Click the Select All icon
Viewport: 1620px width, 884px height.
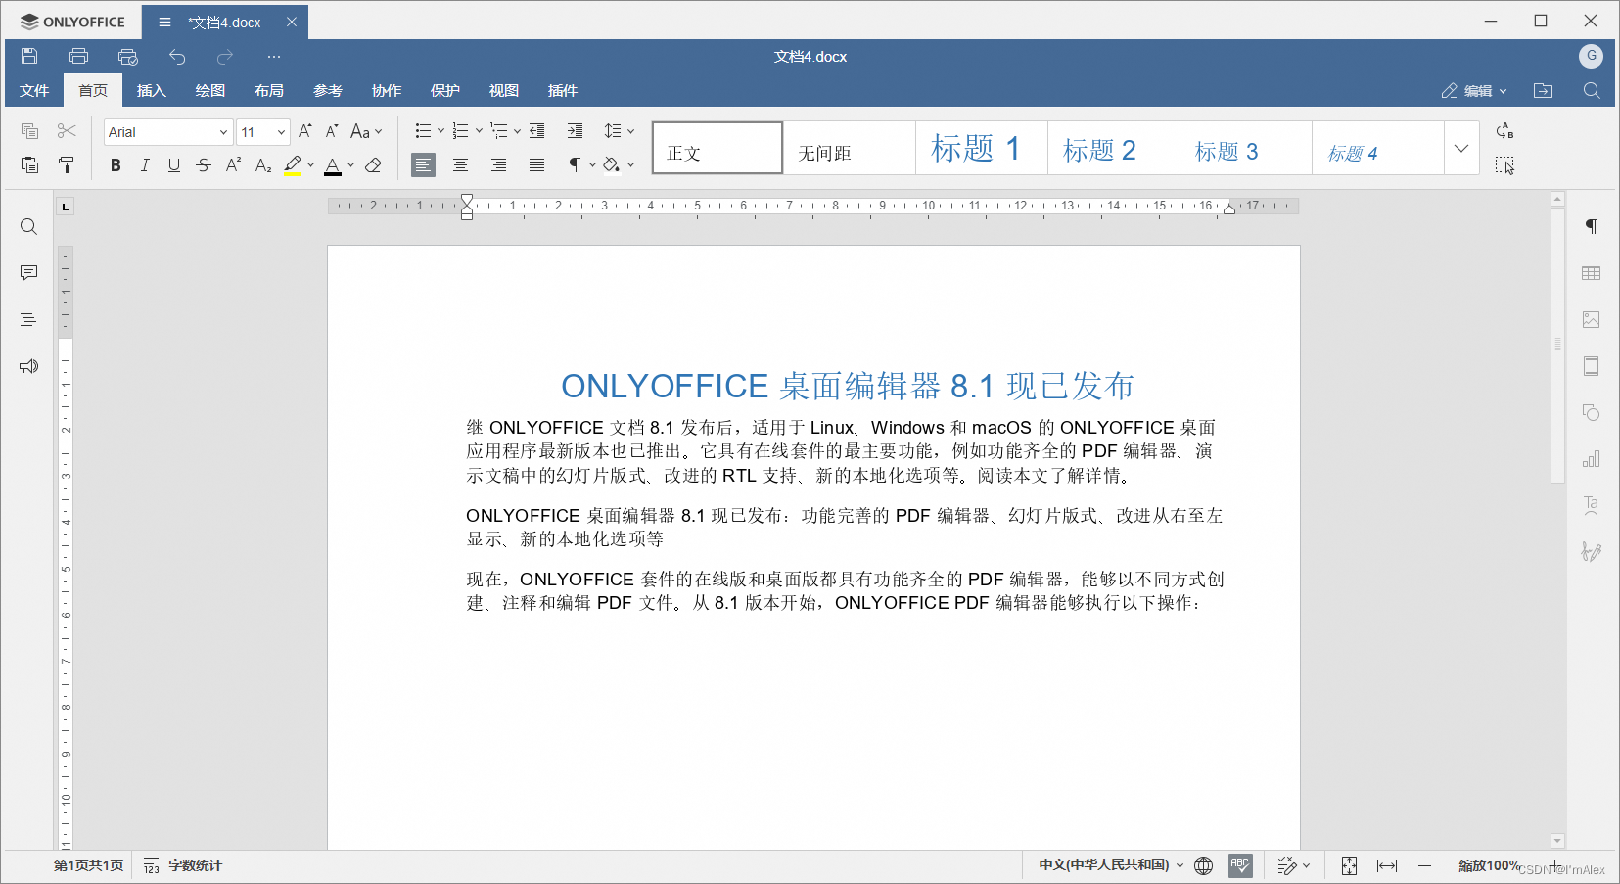[1504, 164]
